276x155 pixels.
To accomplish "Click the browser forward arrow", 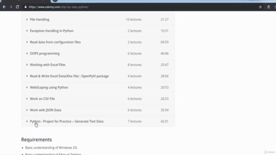I will pos(11,7).
